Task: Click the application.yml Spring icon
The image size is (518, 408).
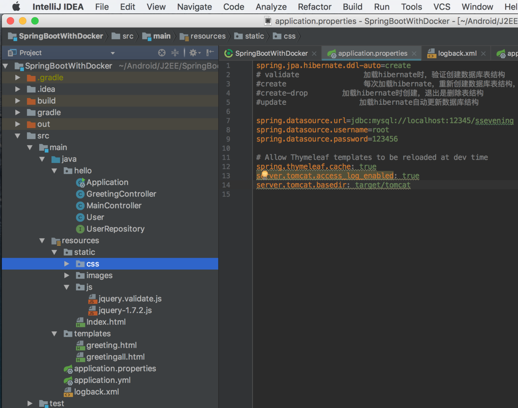Action: pyautogui.click(x=68, y=381)
